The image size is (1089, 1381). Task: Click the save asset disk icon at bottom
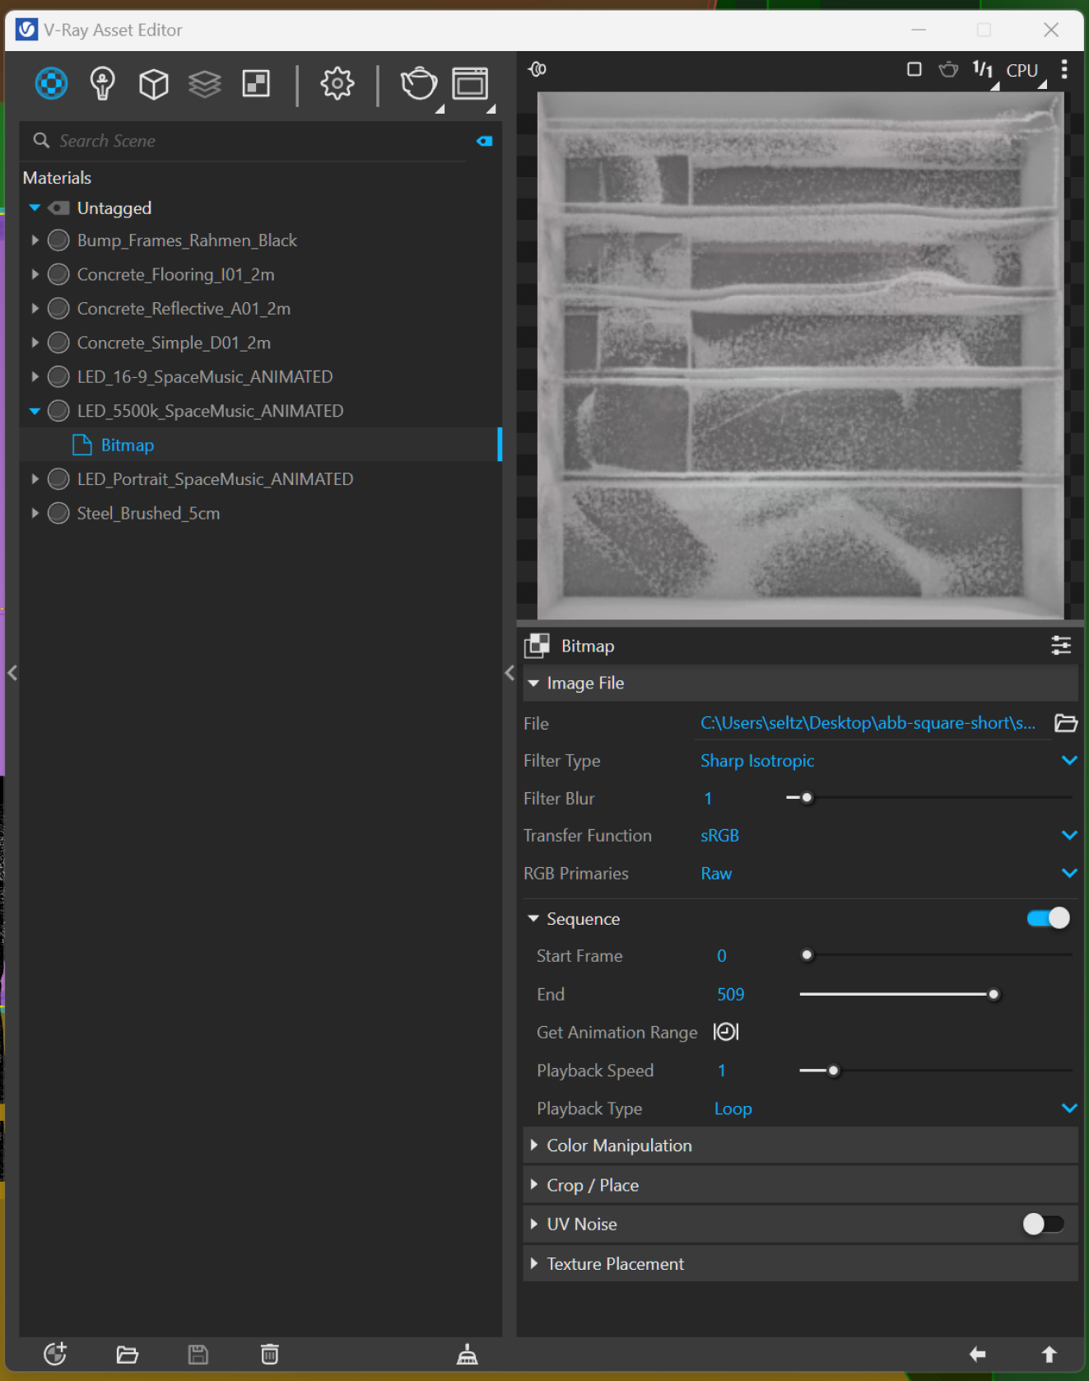pyautogui.click(x=198, y=1354)
